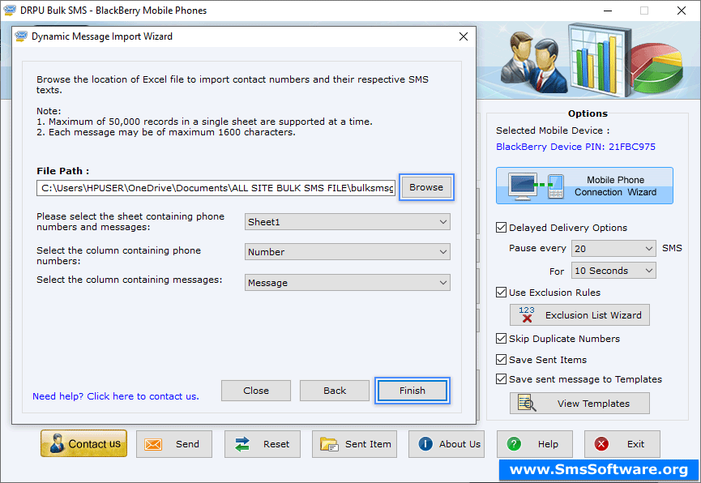The image size is (701, 483).
Task: Toggle Use Exclusion Rules checkbox
Action: [x=501, y=293]
